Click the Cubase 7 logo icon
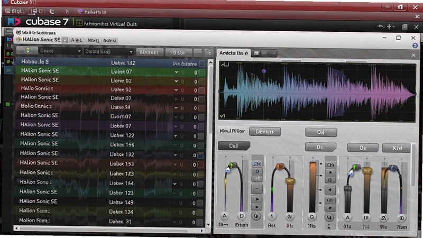 point(14,22)
